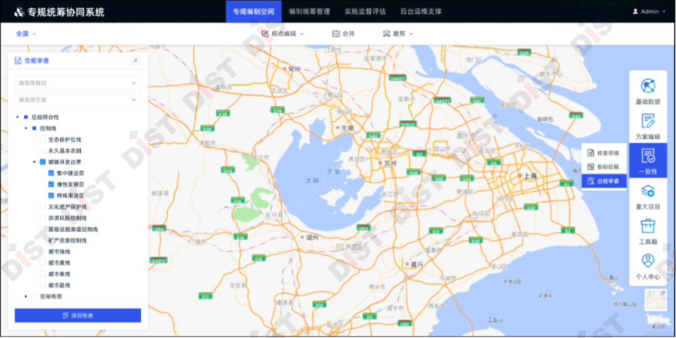The width and height of the screenshot is (676, 338).
Task: Collapse the 总规符合性 tree node arrow
Action: (18, 117)
